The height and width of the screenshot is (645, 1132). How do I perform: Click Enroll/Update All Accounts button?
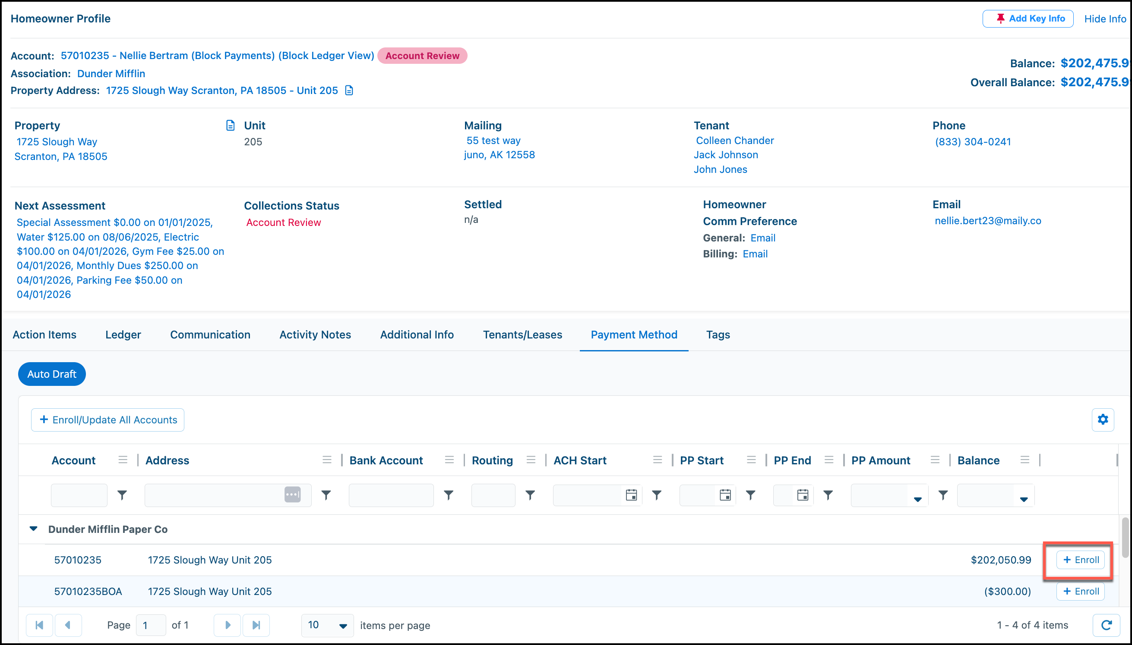point(108,420)
